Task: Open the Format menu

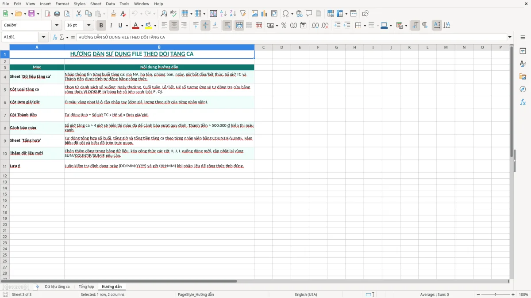Action: 62,4
